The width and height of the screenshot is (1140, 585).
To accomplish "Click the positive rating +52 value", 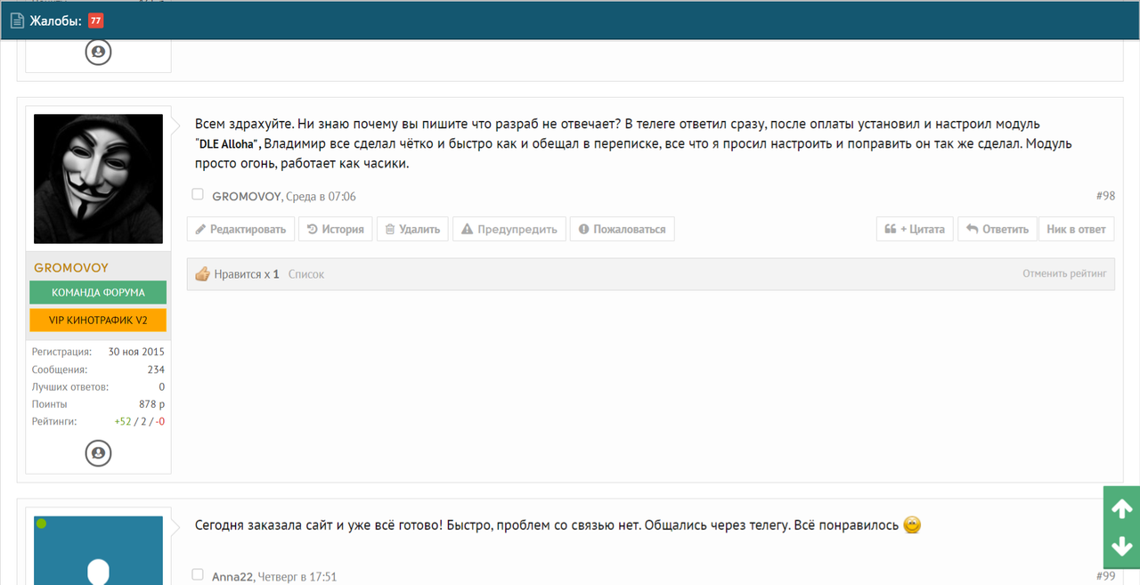I will click(x=122, y=421).
